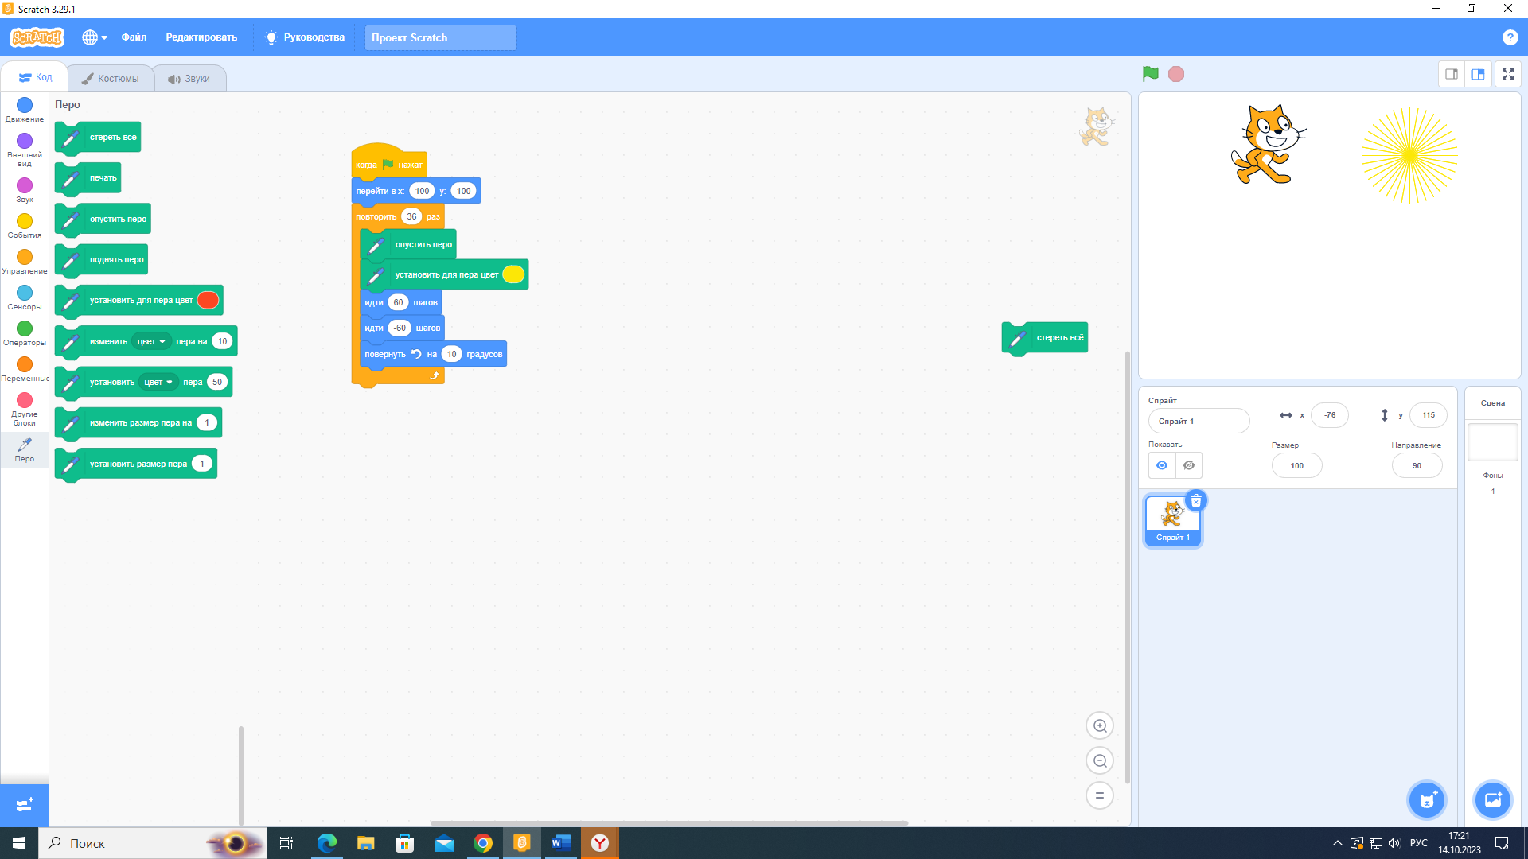Open the language globe dropdown
The width and height of the screenshot is (1528, 859).
click(94, 37)
